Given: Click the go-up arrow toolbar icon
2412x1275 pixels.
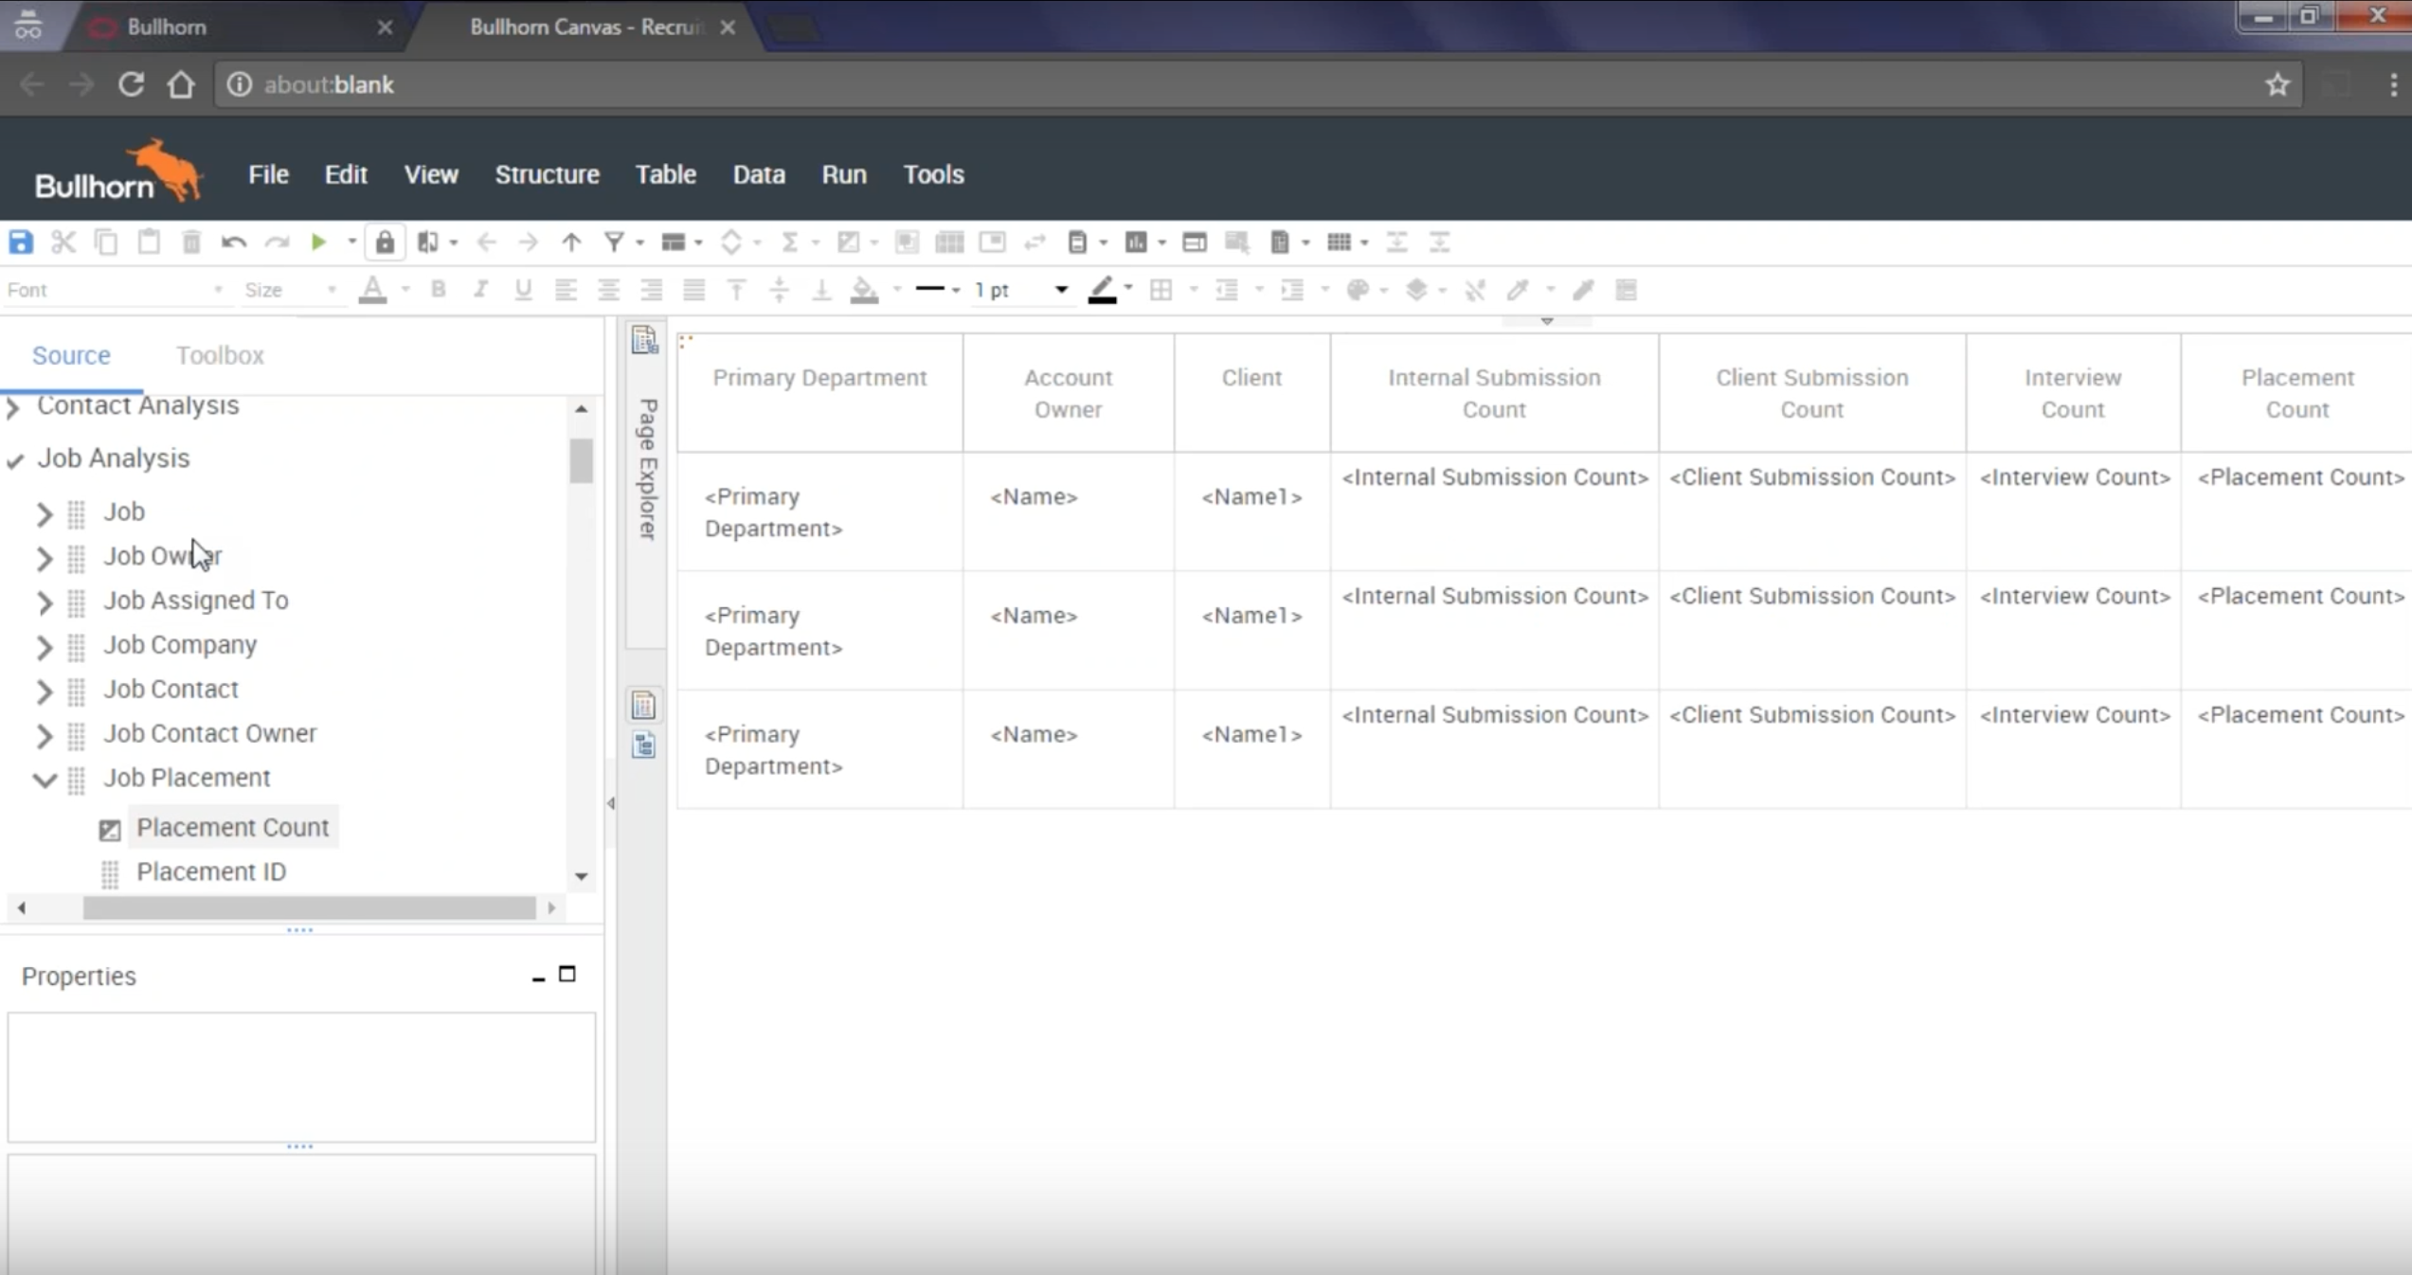Looking at the screenshot, I should [x=571, y=242].
